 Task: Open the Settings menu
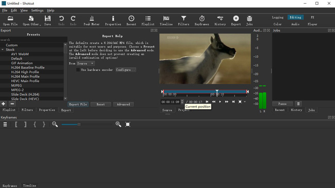tap(37, 10)
